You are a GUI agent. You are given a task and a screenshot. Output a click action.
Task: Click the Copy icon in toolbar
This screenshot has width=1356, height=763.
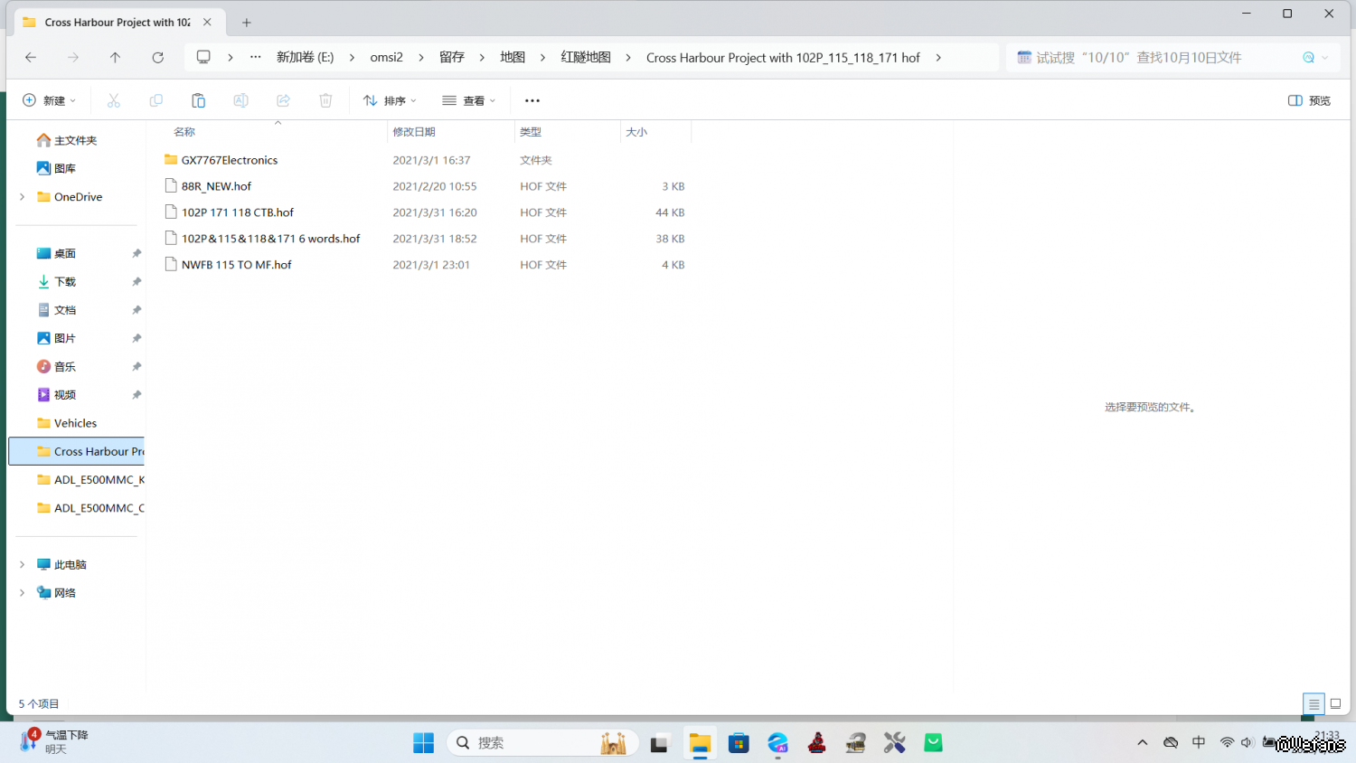pos(156,100)
